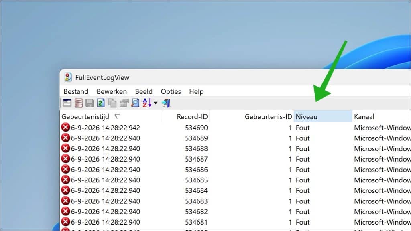Click the red error icon on record 534682

tap(65, 211)
